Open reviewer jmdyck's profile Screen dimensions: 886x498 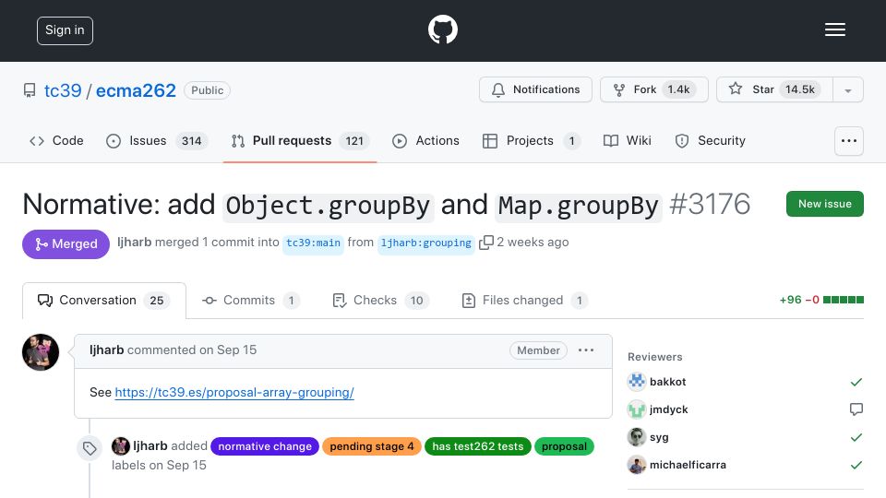coord(668,409)
